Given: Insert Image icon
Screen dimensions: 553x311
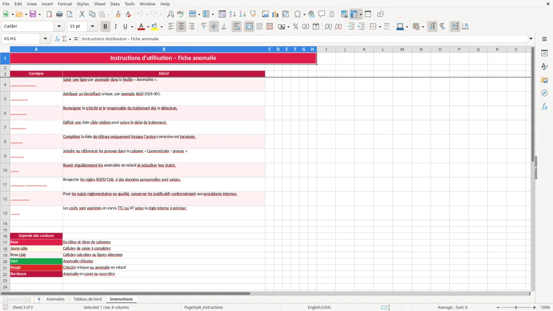Looking at the screenshot, I should click(265, 14).
